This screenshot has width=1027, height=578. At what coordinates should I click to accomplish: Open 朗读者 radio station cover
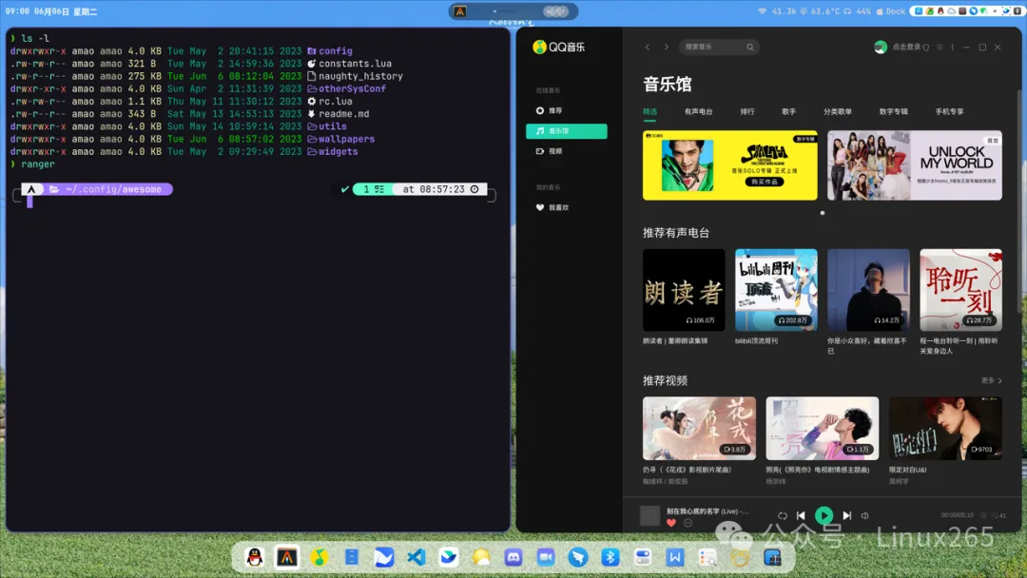(684, 290)
